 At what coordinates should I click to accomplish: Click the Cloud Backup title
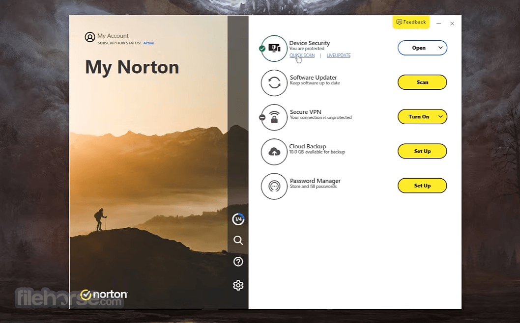307,146
